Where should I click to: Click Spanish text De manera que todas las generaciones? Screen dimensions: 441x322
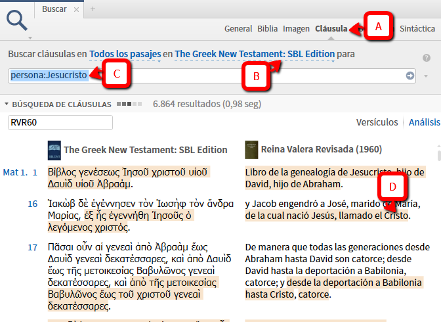tap(324, 247)
